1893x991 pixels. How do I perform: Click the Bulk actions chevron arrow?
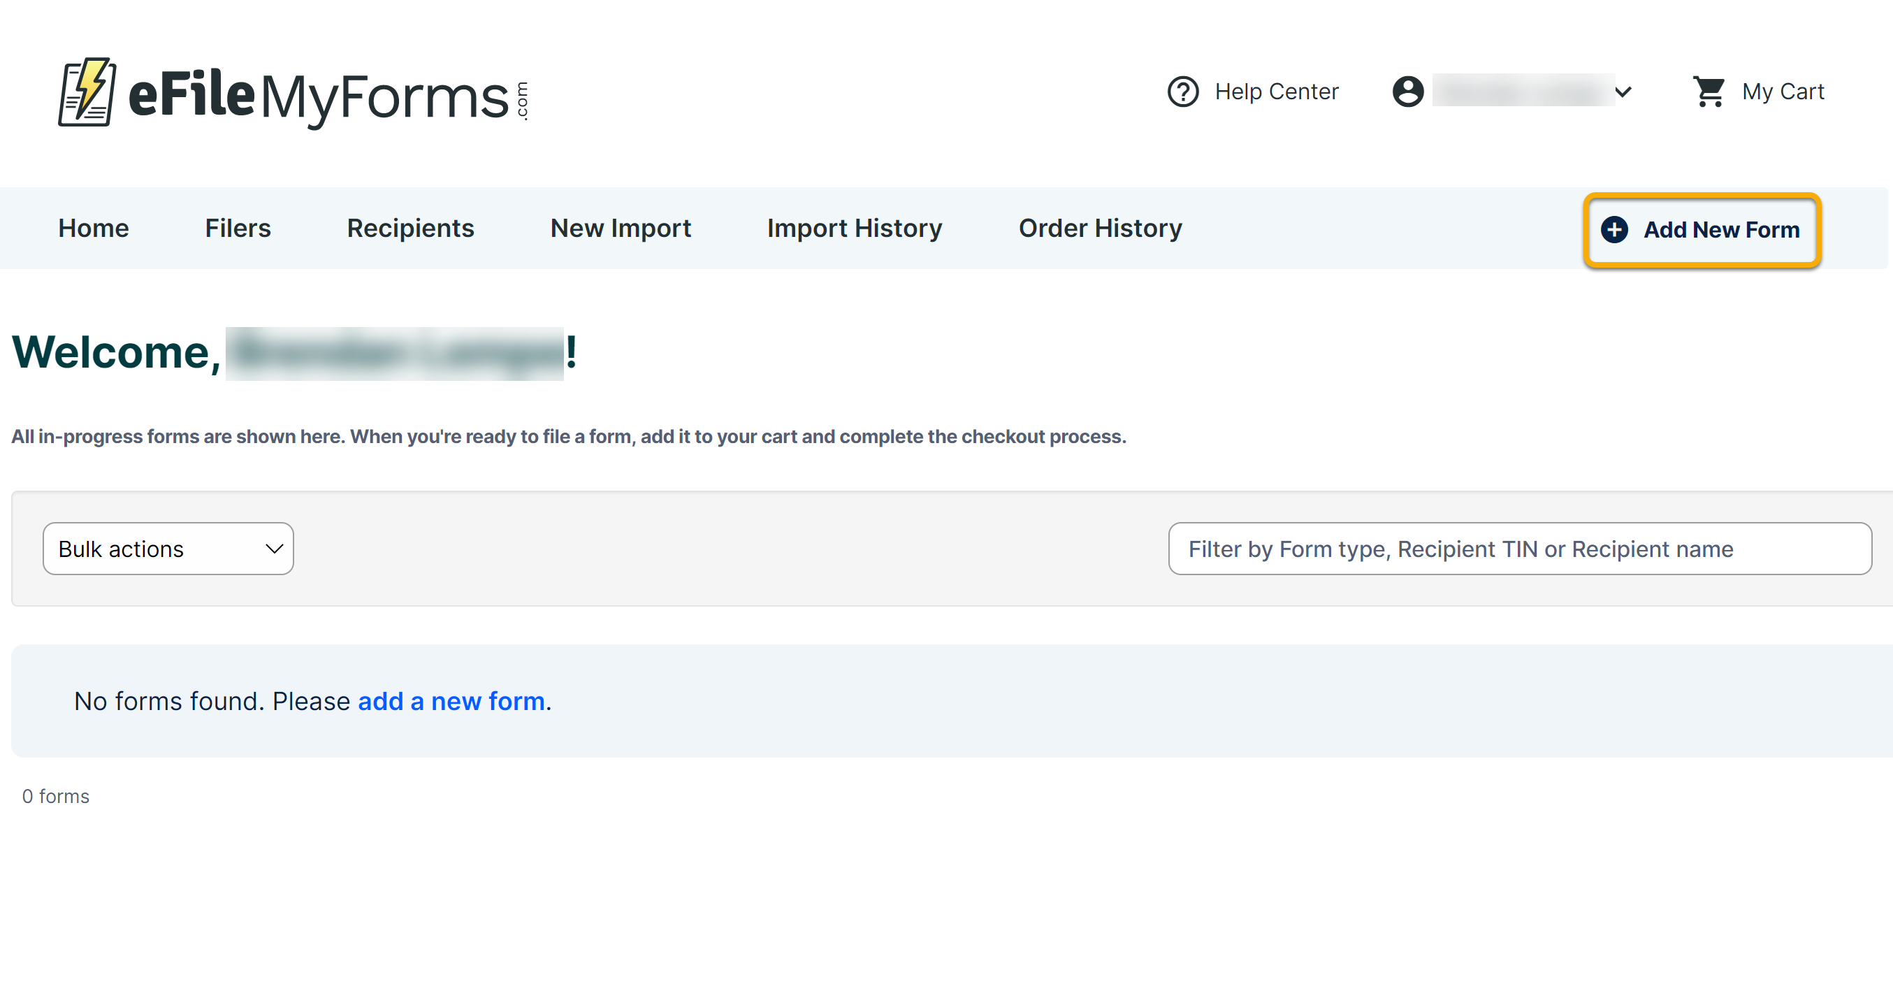[x=274, y=549]
